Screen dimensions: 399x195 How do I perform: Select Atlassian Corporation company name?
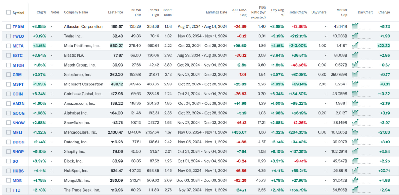coord(83,26)
